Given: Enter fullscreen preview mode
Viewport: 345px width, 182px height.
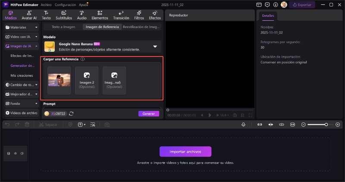Looking at the screenshot, I should 251,115.
